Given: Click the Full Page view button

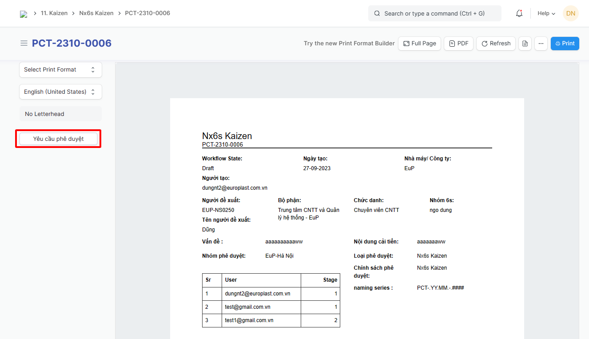Looking at the screenshot, I should pos(419,44).
